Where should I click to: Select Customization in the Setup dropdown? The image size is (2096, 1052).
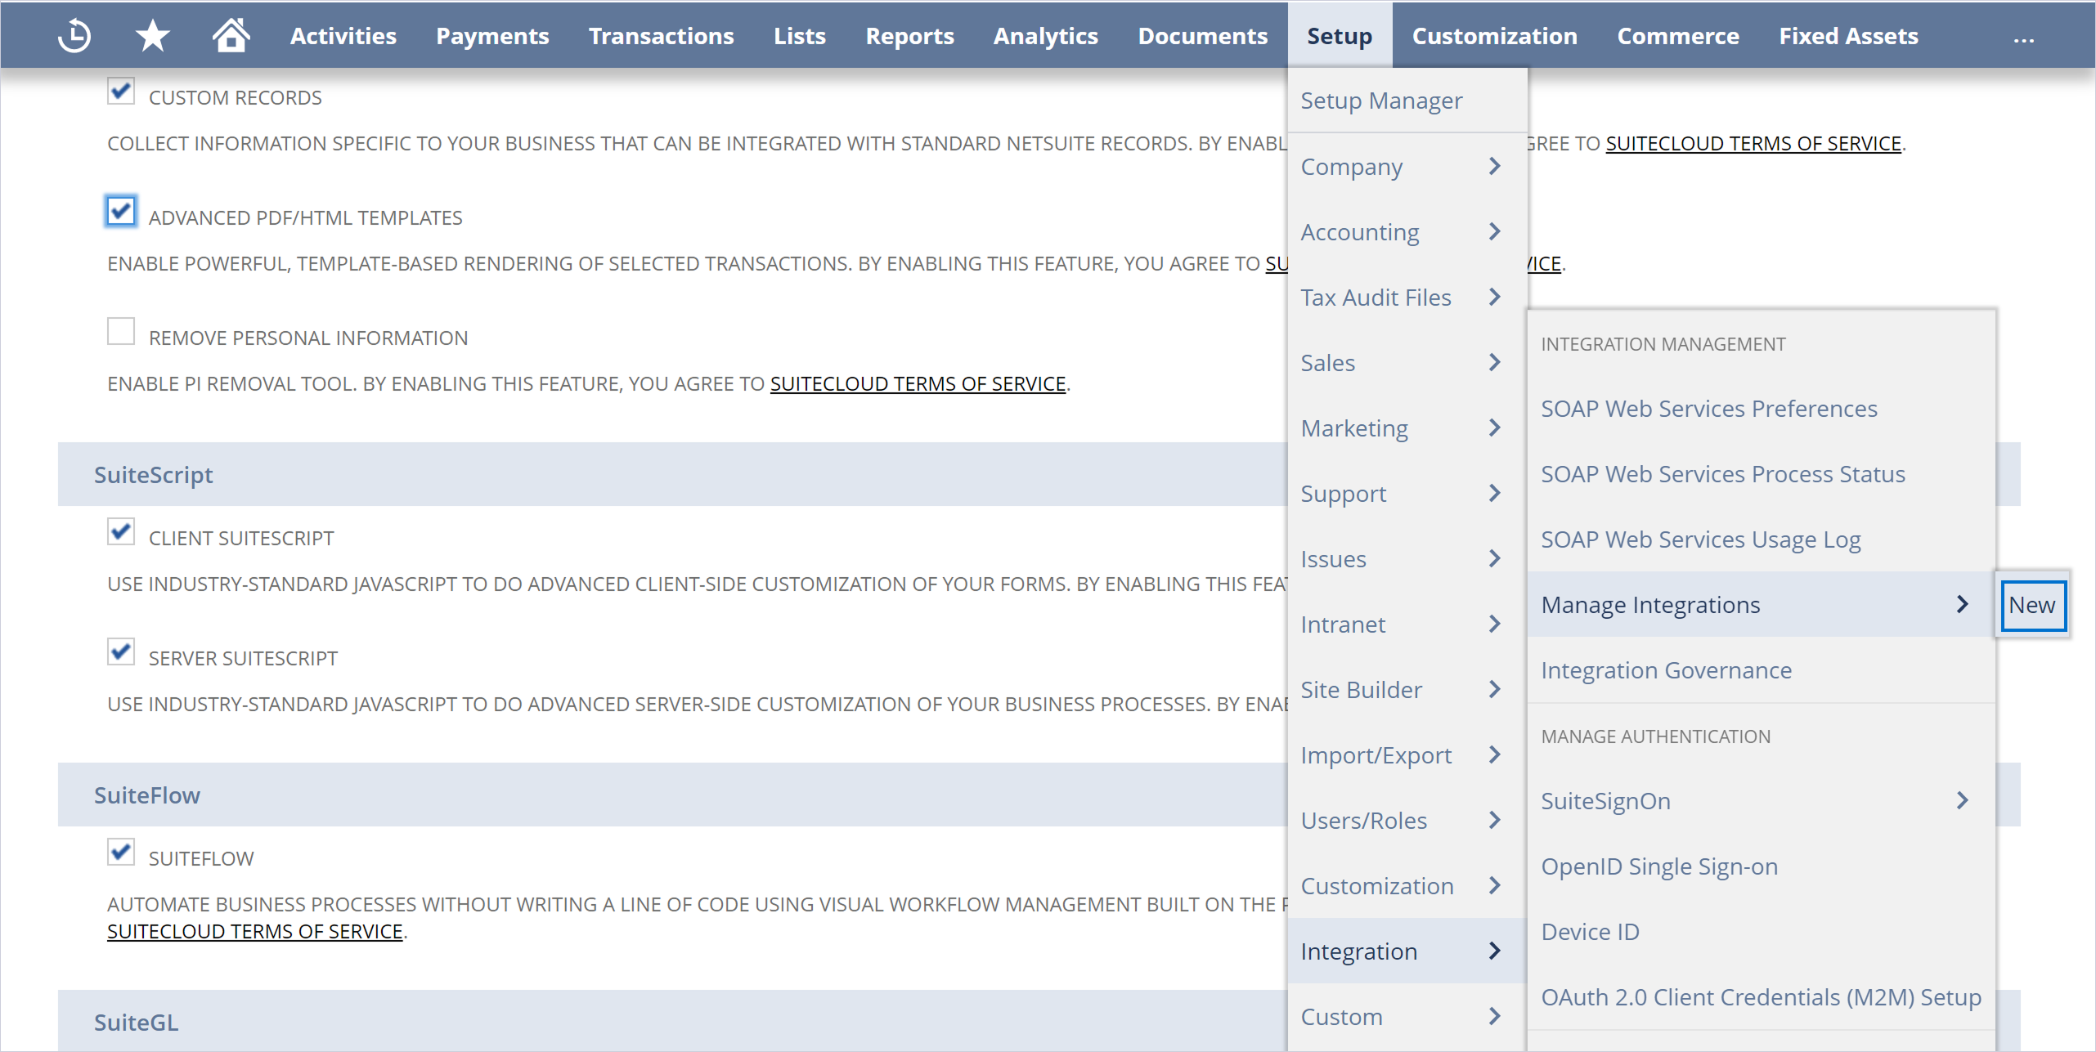(x=1407, y=885)
